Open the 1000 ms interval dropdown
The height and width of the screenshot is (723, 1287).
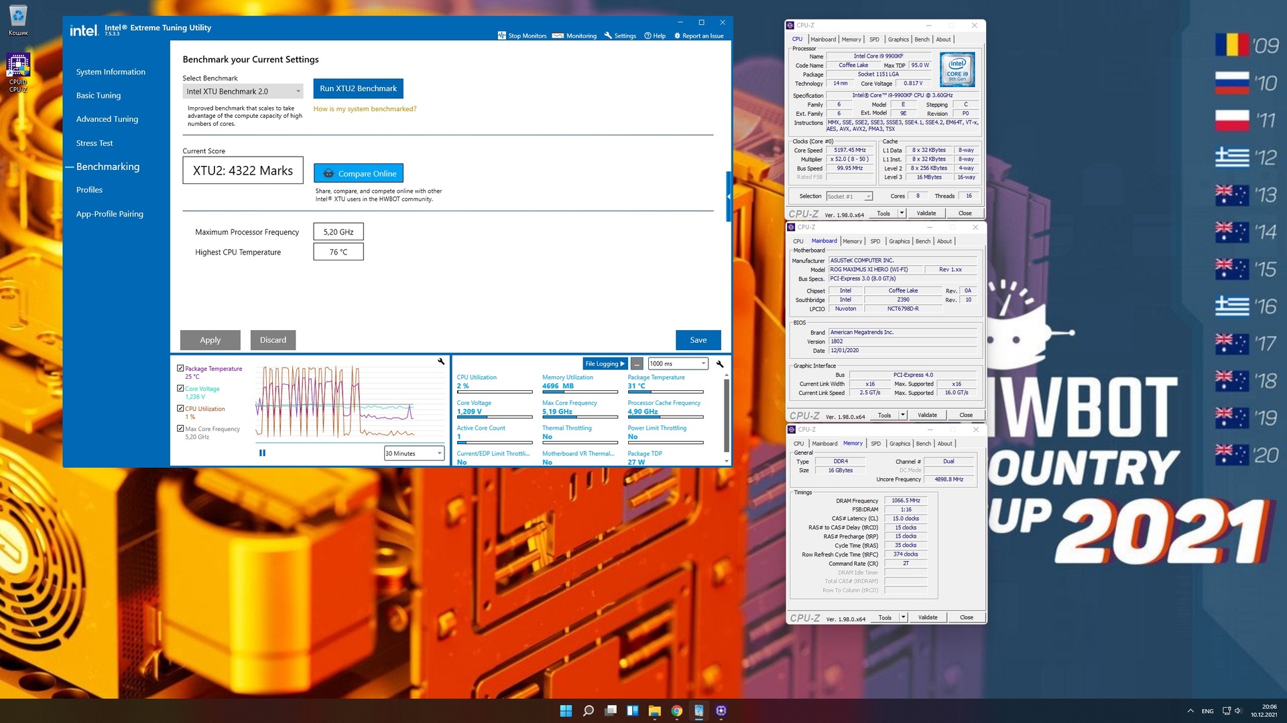[678, 364]
